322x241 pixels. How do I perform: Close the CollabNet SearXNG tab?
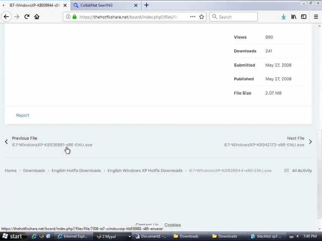pos(136,5)
